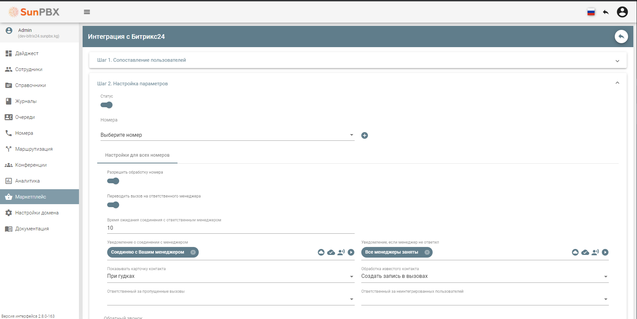Open Конференции in the sidebar
Screen dimensions: 637x319
pos(39,165)
